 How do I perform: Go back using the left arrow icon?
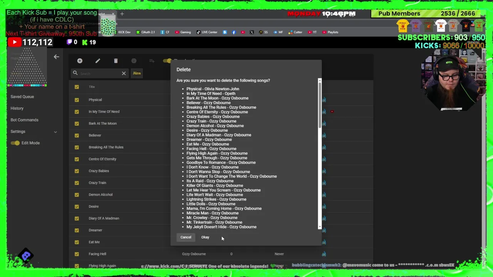[x=57, y=57]
